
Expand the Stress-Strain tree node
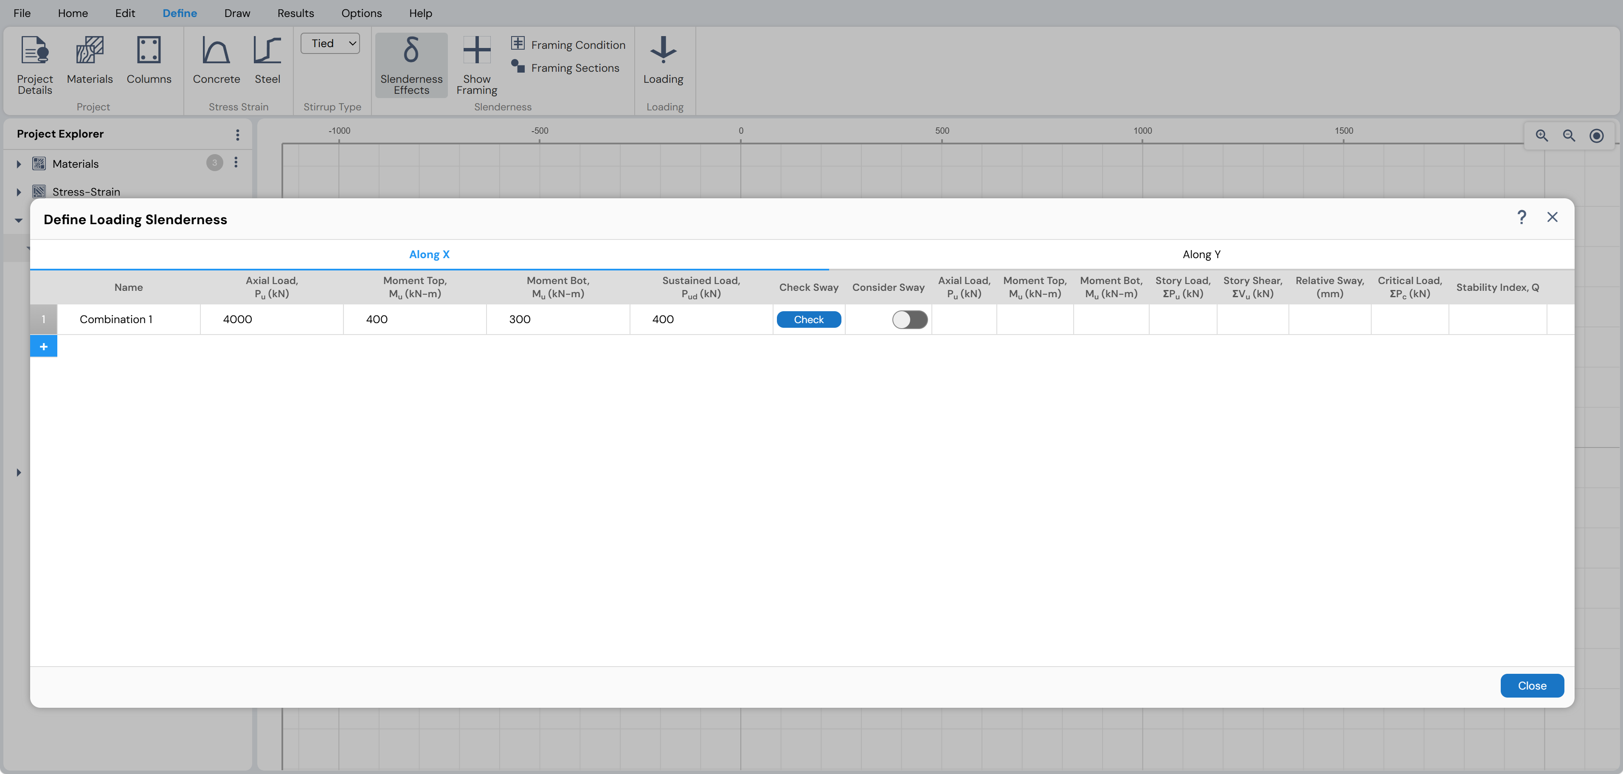[x=18, y=192]
